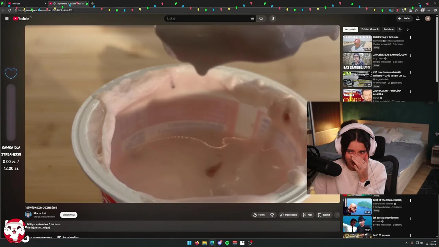Open options for the JĄDRO ZIEMI video
Screen dimensions: 439x247
pyautogui.click(x=410, y=91)
